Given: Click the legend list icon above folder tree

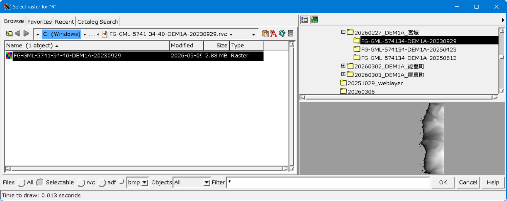Looking at the screenshot, I should pos(304,20).
